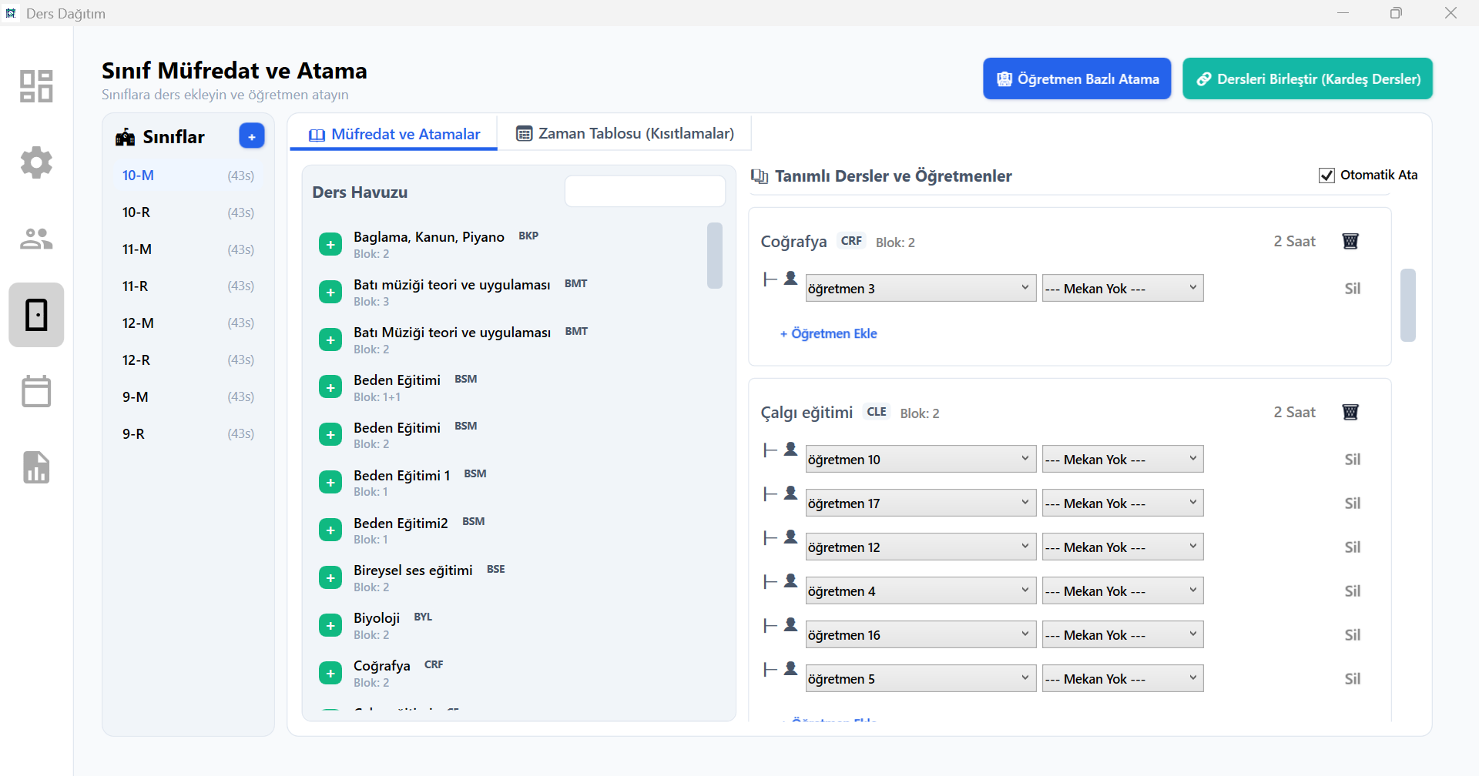1479x776 pixels.
Task: Open the teachers people icon in sidebar
Action: tap(36, 239)
